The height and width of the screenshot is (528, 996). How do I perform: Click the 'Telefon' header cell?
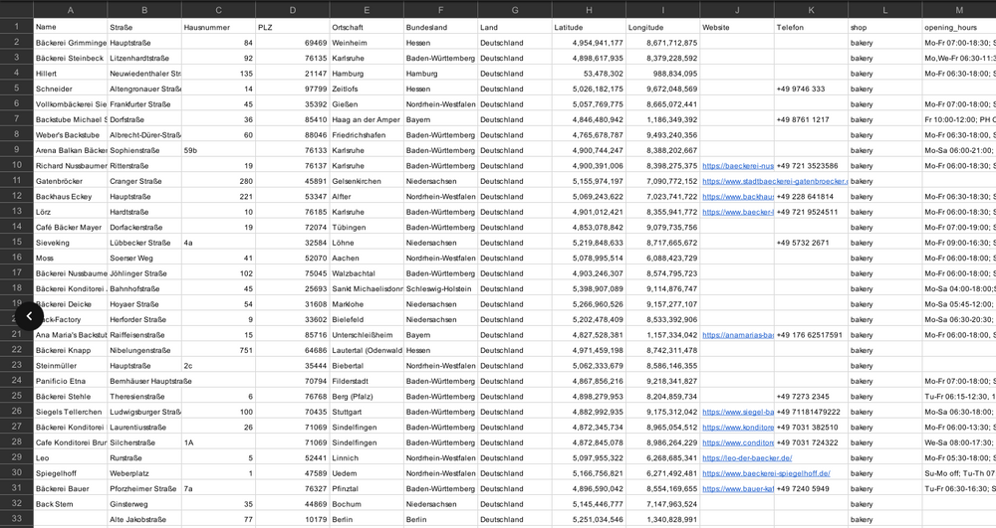point(811,27)
